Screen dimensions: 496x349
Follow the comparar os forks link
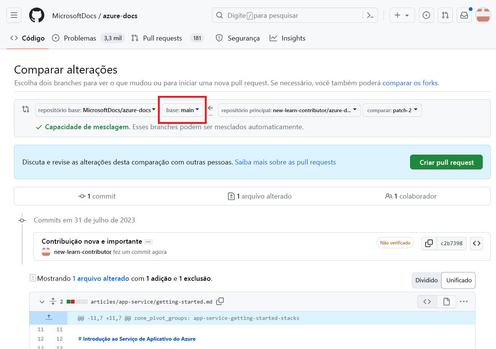click(410, 83)
